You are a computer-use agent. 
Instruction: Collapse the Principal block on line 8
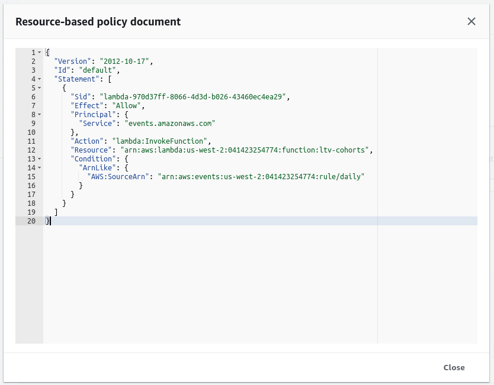39,114
